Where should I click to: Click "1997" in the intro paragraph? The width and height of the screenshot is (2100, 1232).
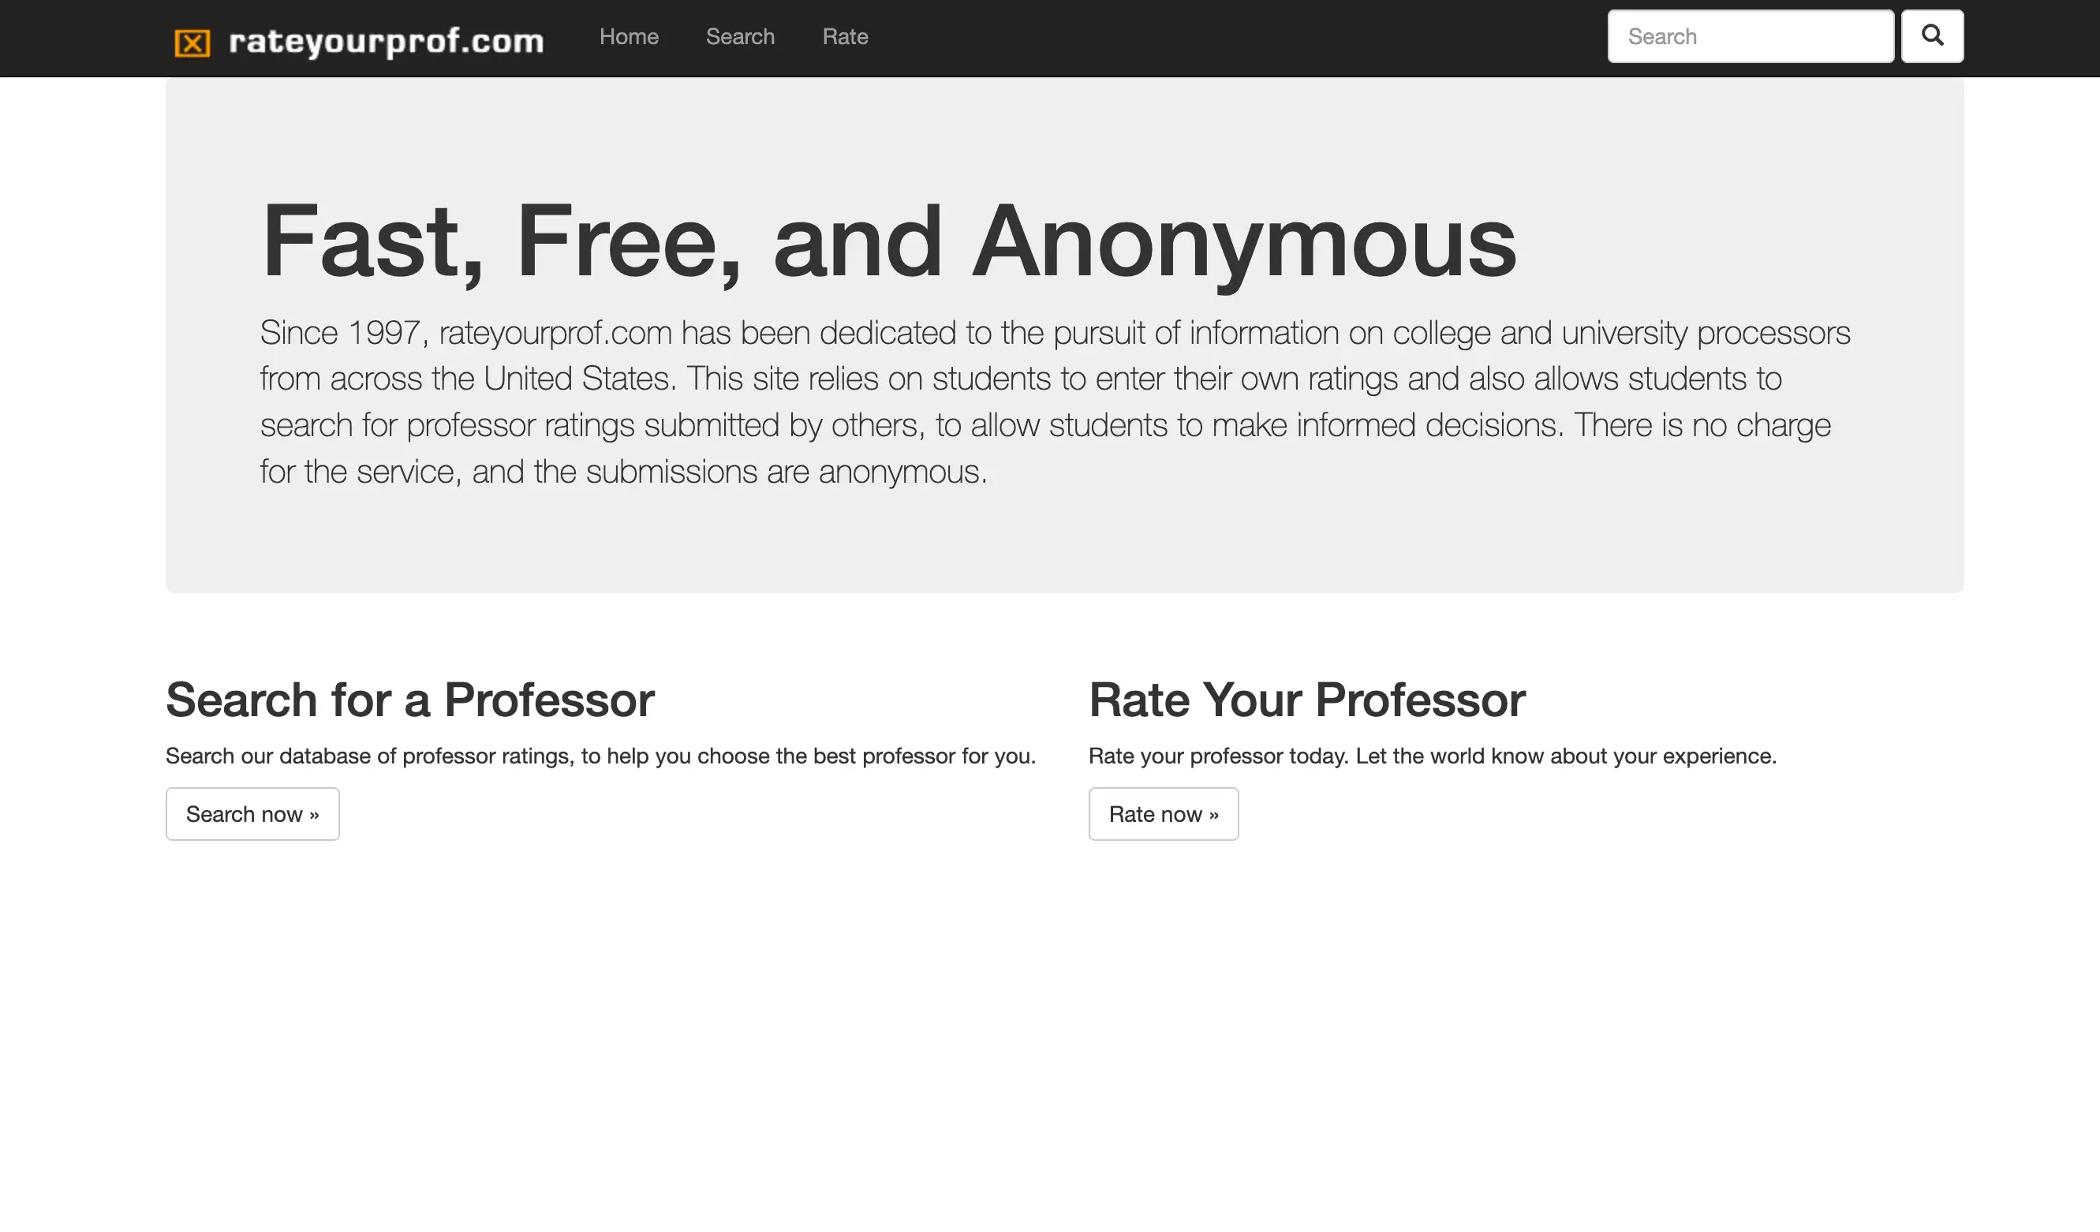point(383,332)
